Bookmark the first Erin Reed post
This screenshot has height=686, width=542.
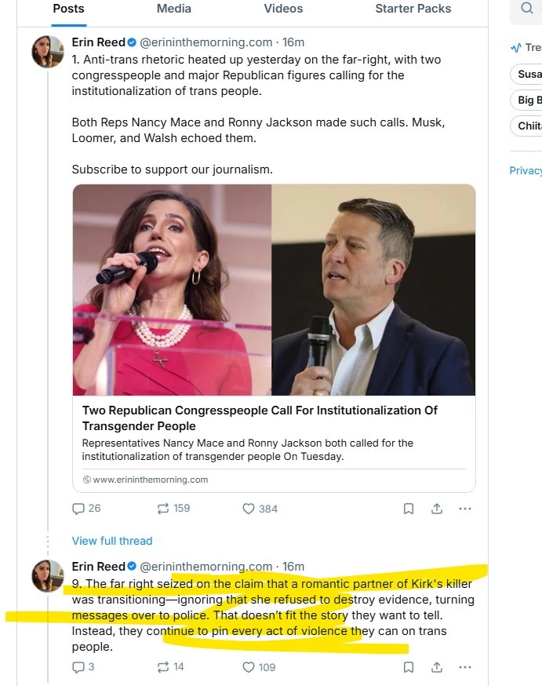point(409,509)
